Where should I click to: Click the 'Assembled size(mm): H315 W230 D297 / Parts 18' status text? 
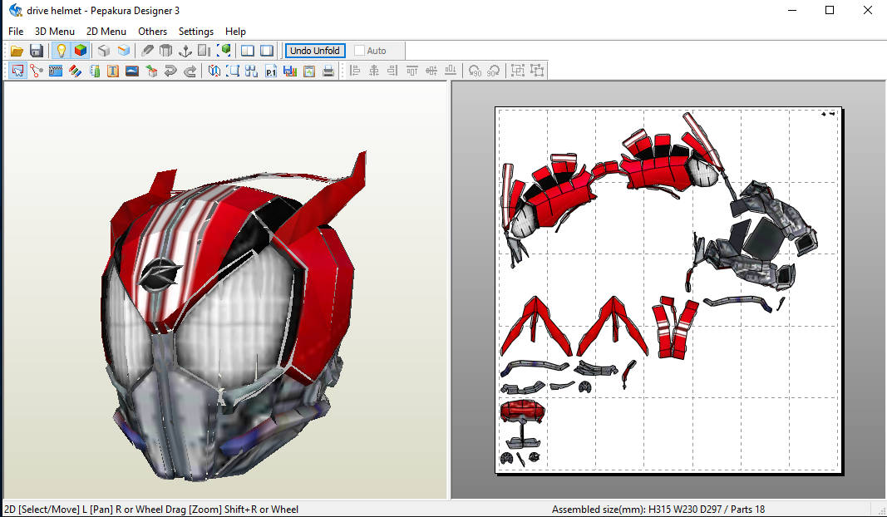pos(658,509)
